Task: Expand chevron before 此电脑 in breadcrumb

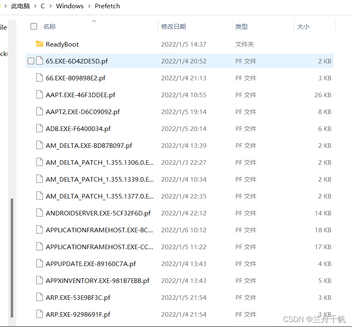Action: click(6, 6)
